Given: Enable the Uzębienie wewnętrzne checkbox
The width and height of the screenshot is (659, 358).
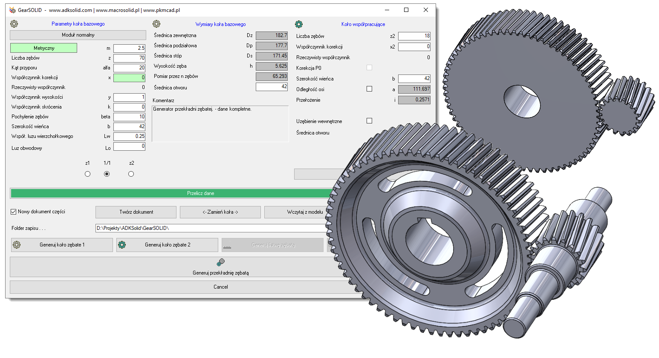Looking at the screenshot, I should tap(369, 121).
